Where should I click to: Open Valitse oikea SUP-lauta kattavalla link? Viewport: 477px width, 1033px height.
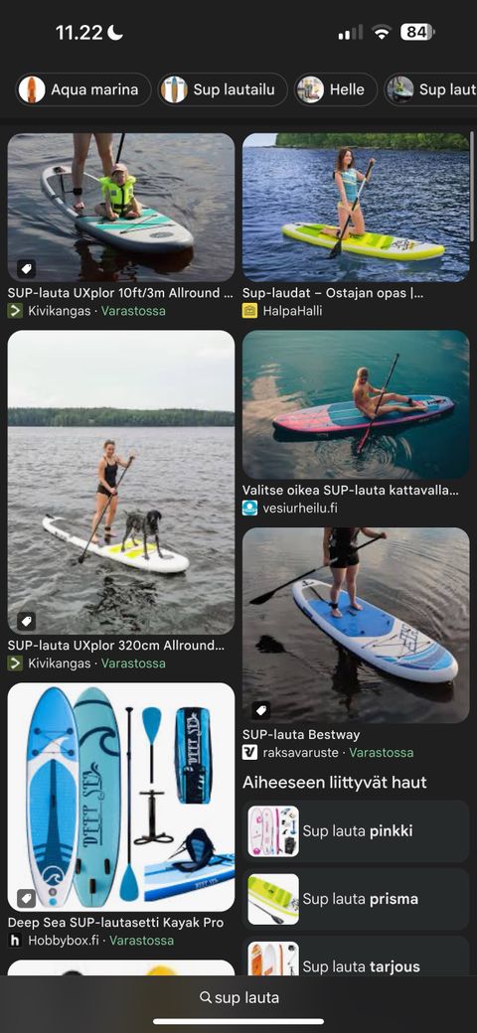coord(351,490)
